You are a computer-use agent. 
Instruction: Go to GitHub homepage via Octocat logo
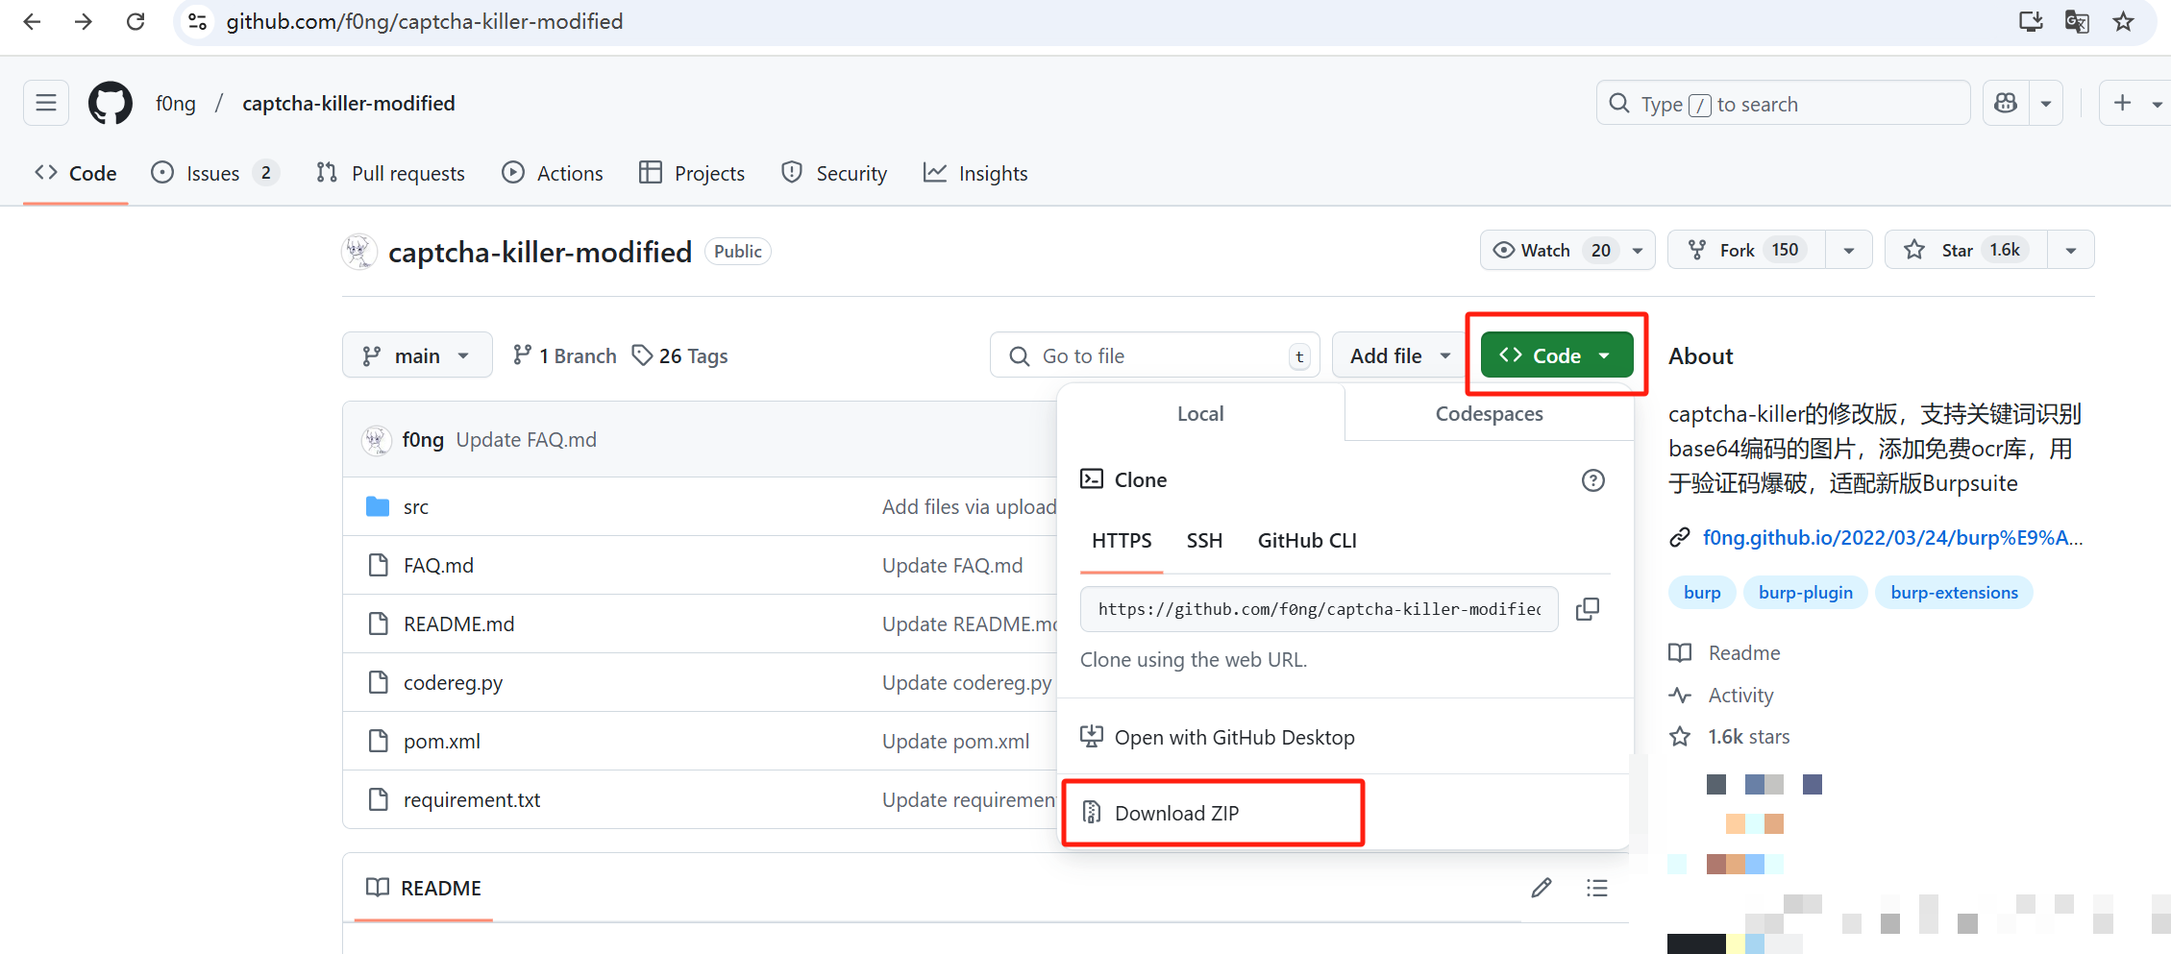tap(111, 103)
